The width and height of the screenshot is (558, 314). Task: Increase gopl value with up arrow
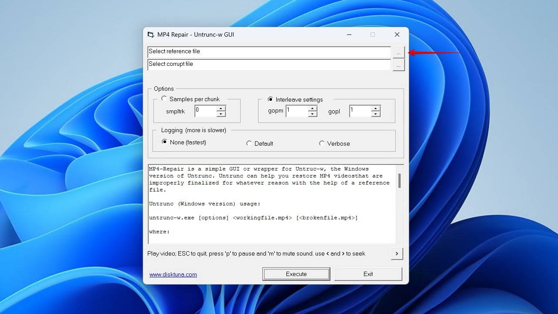[x=376, y=109]
